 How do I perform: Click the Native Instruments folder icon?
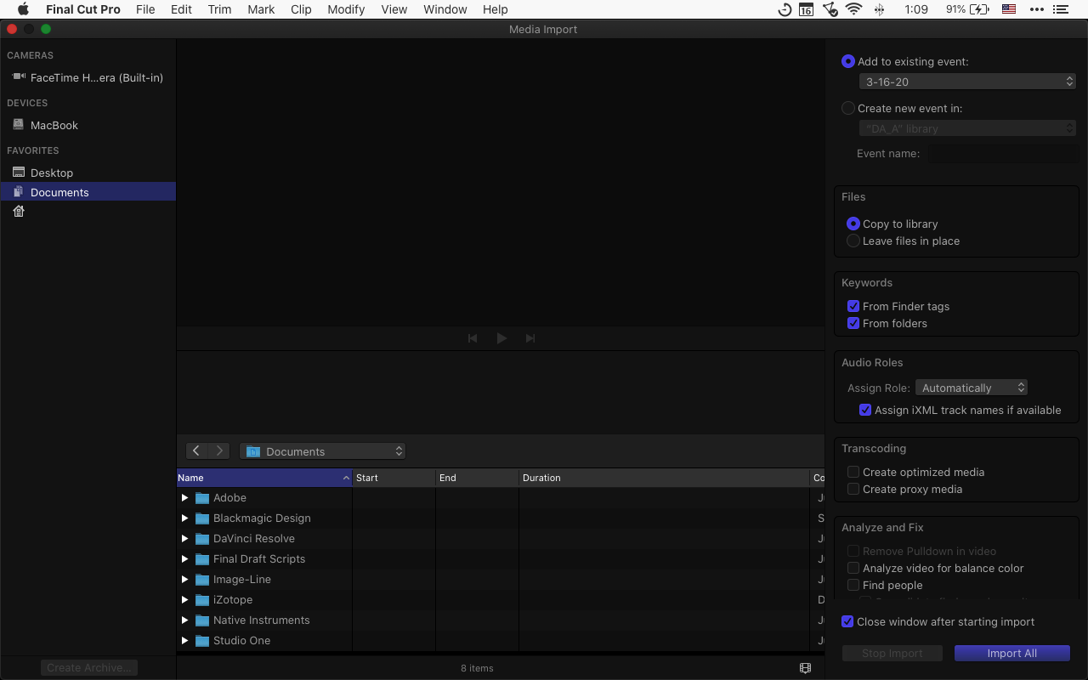coord(202,620)
